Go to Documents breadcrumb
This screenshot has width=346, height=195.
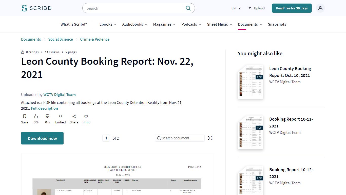[x=31, y=39]
